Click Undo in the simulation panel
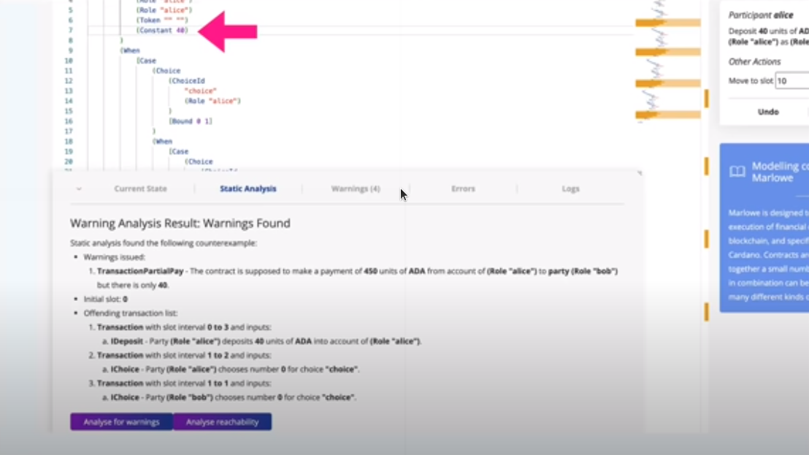Viewport: 809px width, 455px height. pos(768,112)
